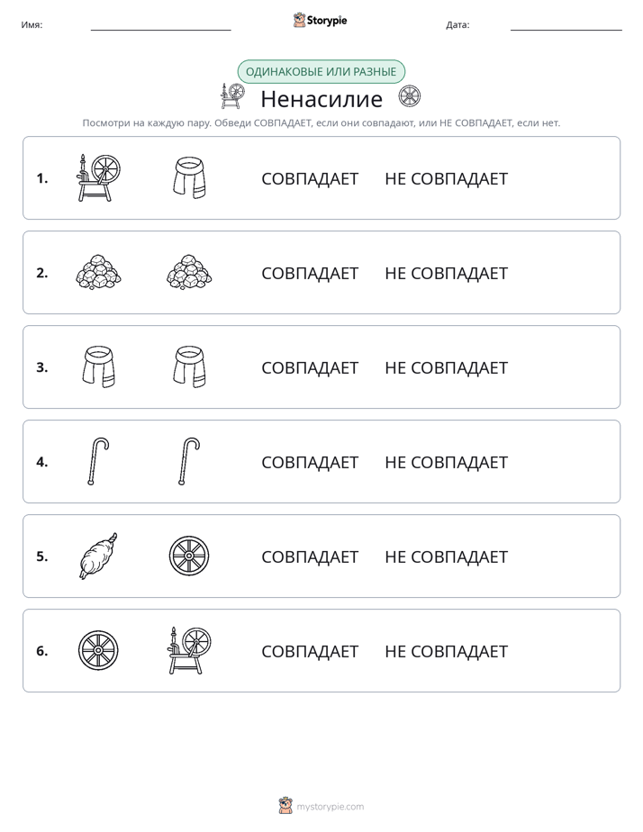Click the wheel icon right of the title

tap(410, 96)
